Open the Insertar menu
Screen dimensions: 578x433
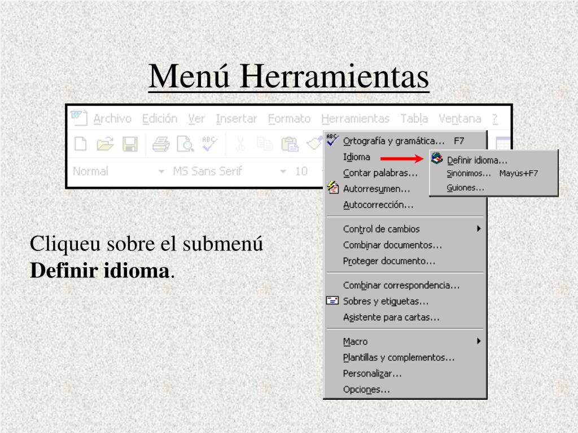coord(237,118)
